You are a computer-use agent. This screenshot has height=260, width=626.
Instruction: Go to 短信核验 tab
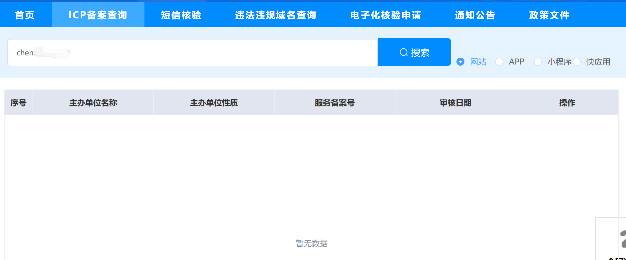(181, 15)
